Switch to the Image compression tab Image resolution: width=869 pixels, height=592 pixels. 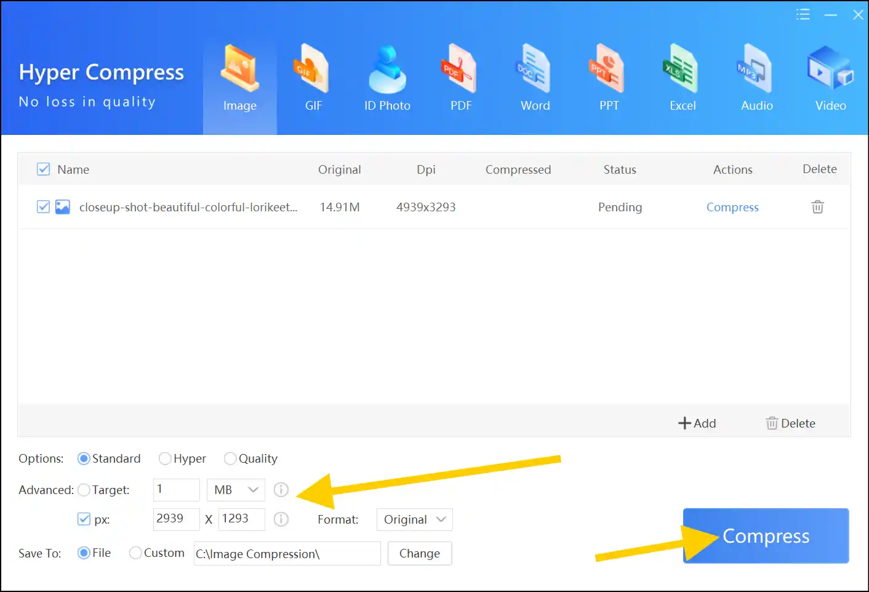point(240,80)
